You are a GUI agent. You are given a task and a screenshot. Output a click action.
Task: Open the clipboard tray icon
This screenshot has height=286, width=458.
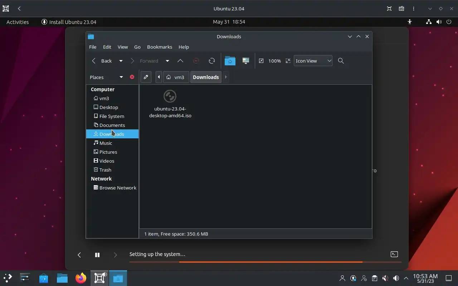(x=374, y=278)
